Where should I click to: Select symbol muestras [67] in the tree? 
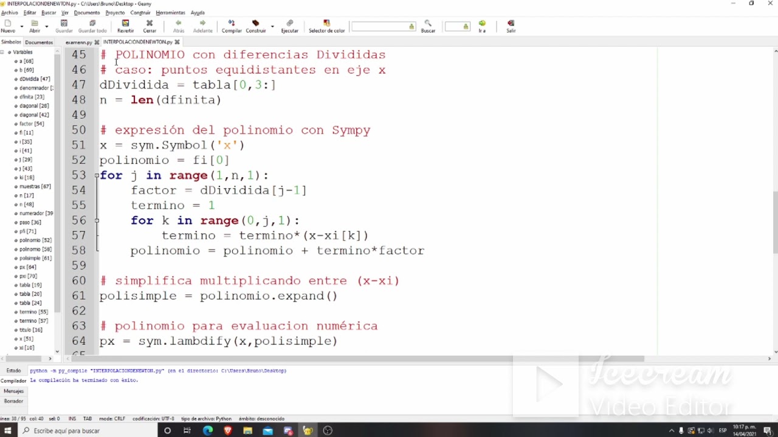[35, 186]
